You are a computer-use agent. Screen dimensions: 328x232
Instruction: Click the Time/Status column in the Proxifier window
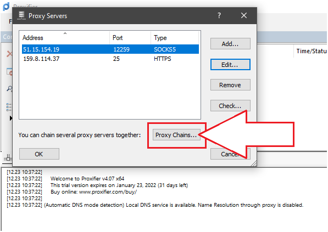click(312, 51)
